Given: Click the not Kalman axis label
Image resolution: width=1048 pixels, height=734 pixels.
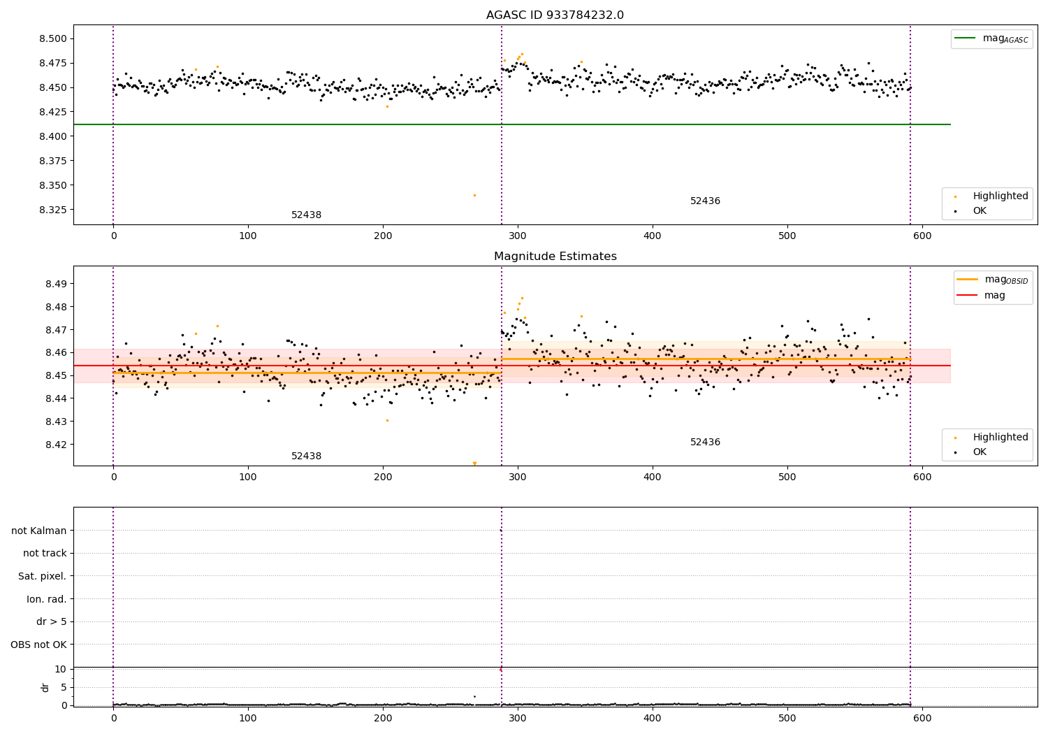Looking at the screenshot, I should coord(39,531).
